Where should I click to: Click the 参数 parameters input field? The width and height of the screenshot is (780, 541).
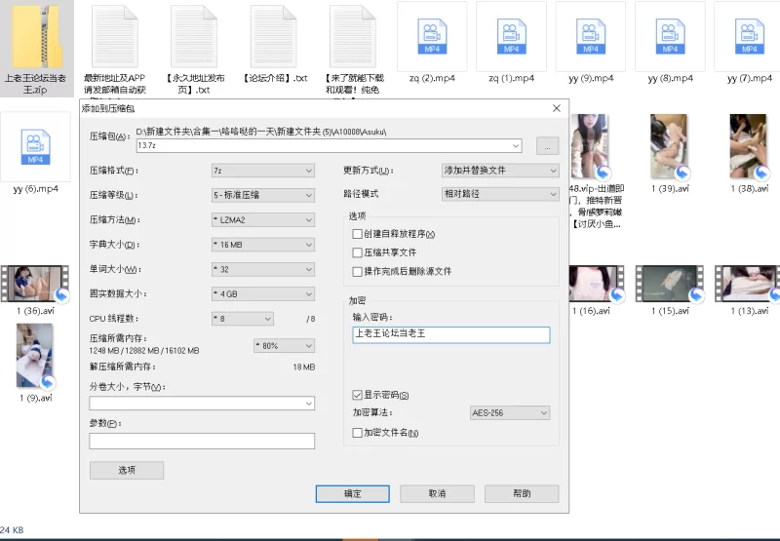coord(202,441)
